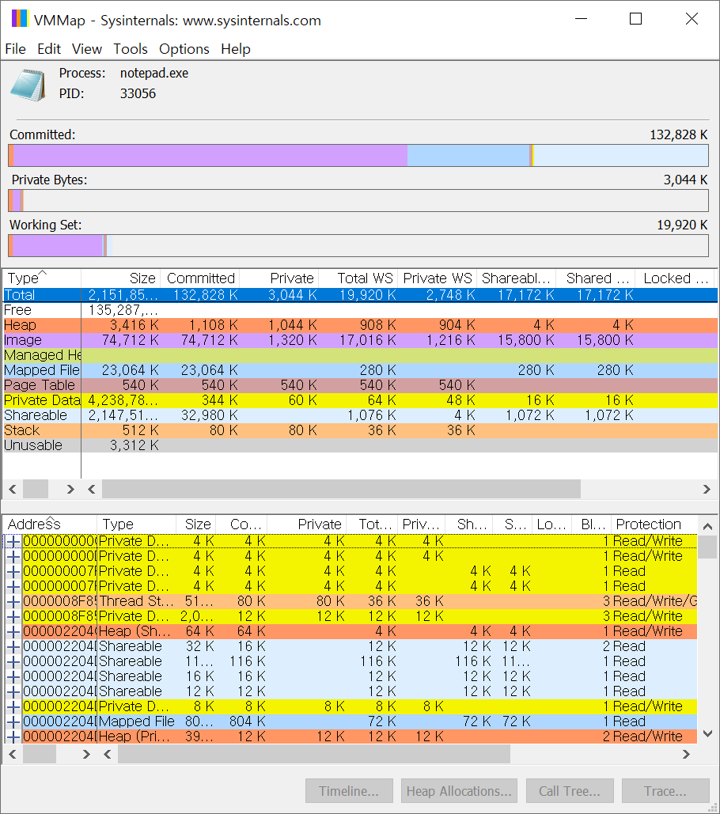Click the notepad process icon

coord(28,85)
